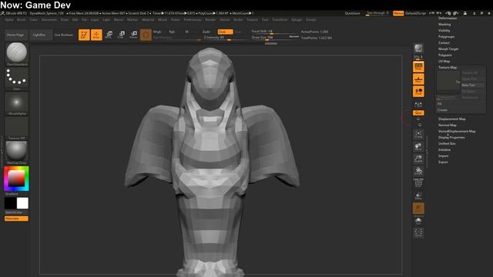Expand the Polygroups subpalette
This screenshot has width=493, height=277.
(446, 36)
